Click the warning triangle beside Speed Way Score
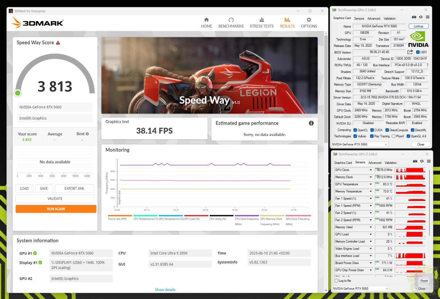Viewport: 440px width, 299px height. click(58, 43)
